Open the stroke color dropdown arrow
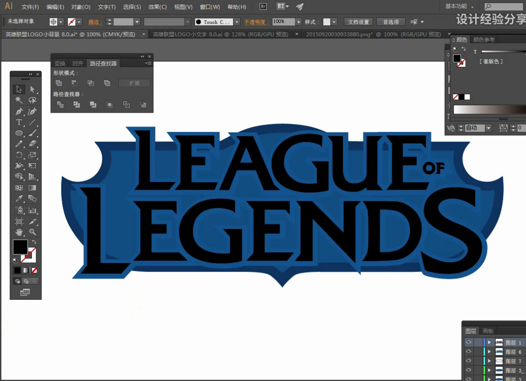 click(79, 22)
